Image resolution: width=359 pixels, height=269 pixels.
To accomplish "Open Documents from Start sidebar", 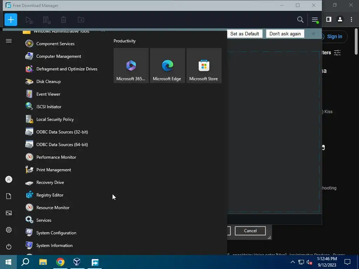I will pos(9,196).
